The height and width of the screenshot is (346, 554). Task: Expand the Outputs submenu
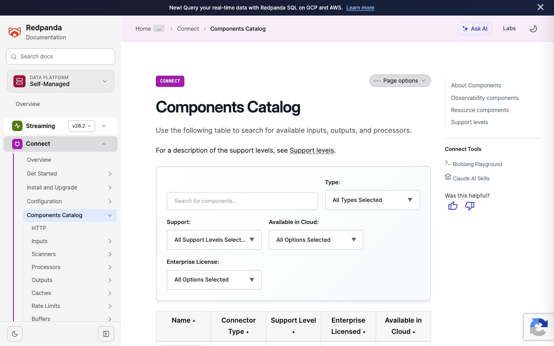(x=110, y=280)
